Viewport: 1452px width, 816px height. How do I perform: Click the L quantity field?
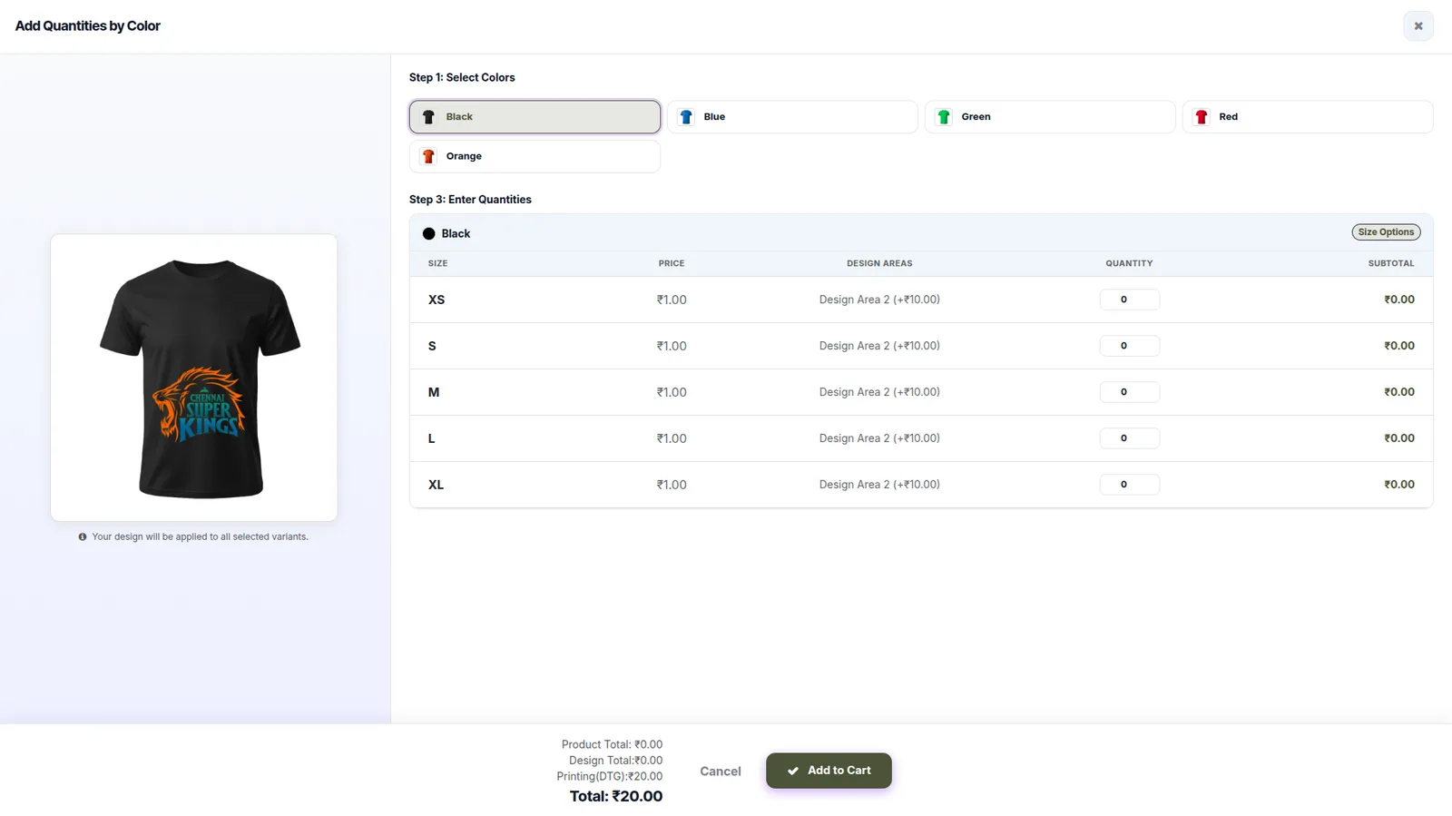click(1129, 438)
